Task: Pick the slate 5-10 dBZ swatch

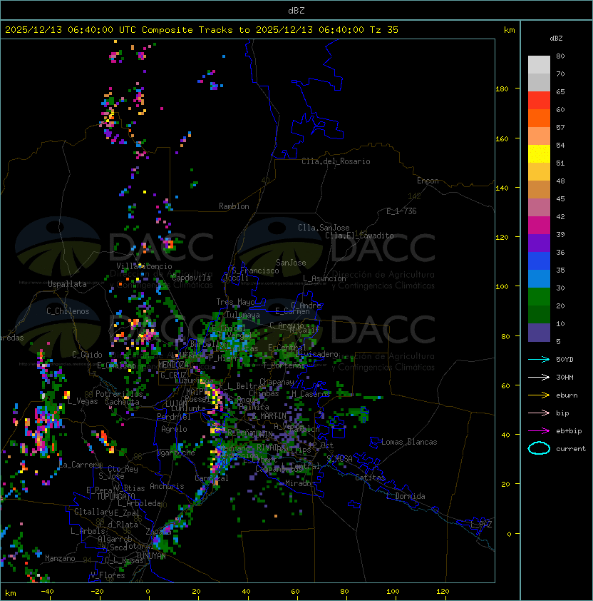Action: point(539,333)
